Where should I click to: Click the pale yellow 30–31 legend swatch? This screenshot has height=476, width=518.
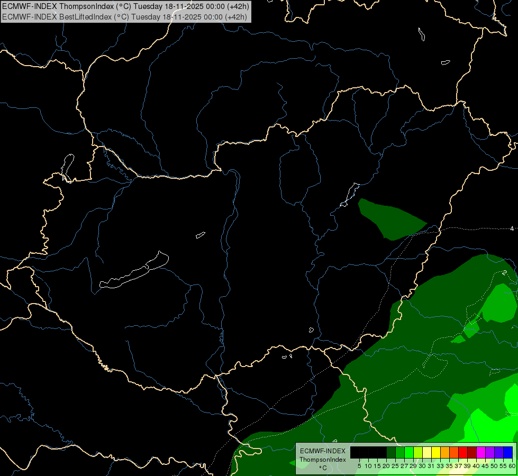point(427,452)
